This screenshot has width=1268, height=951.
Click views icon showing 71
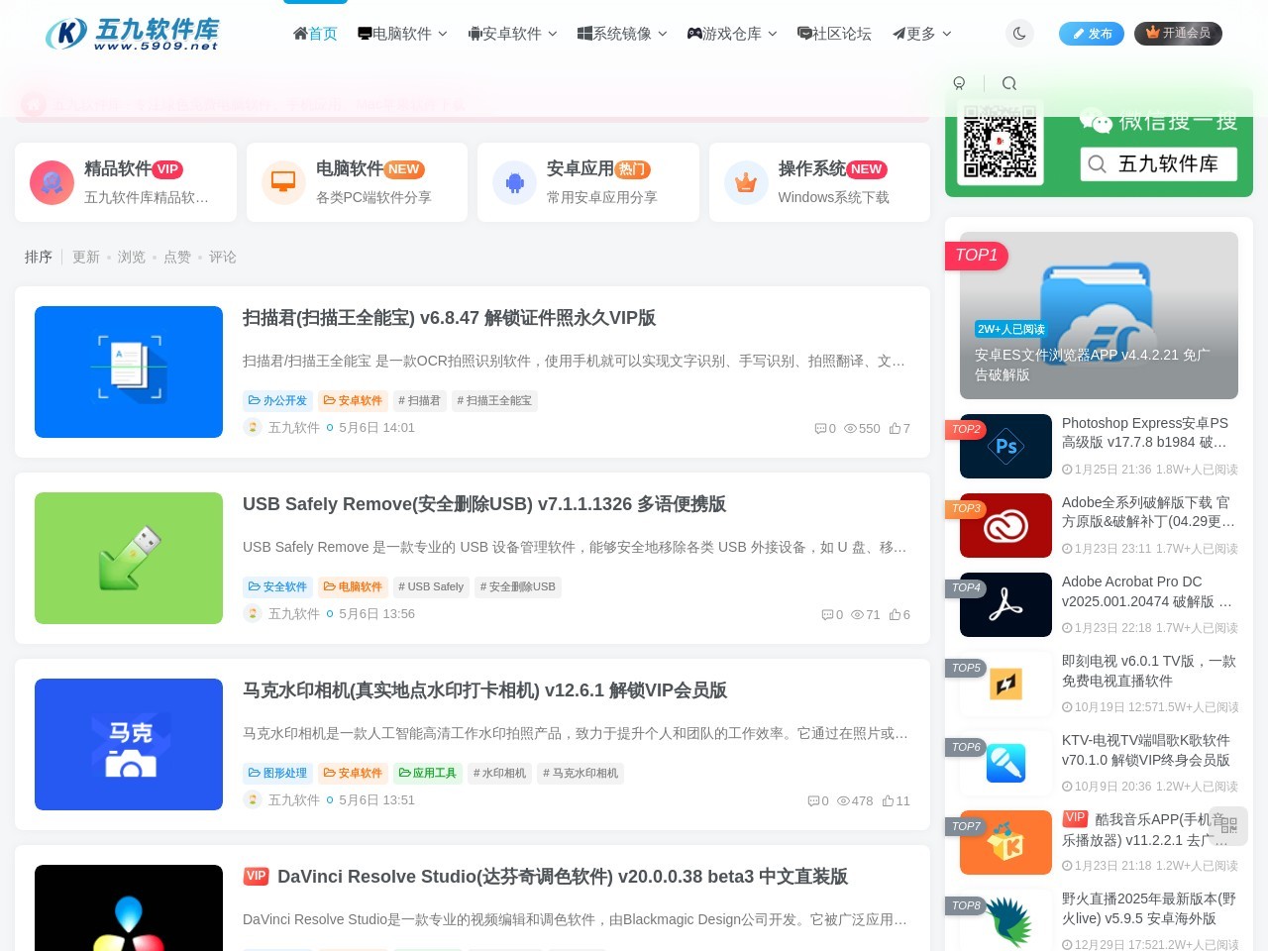(857, 614)
